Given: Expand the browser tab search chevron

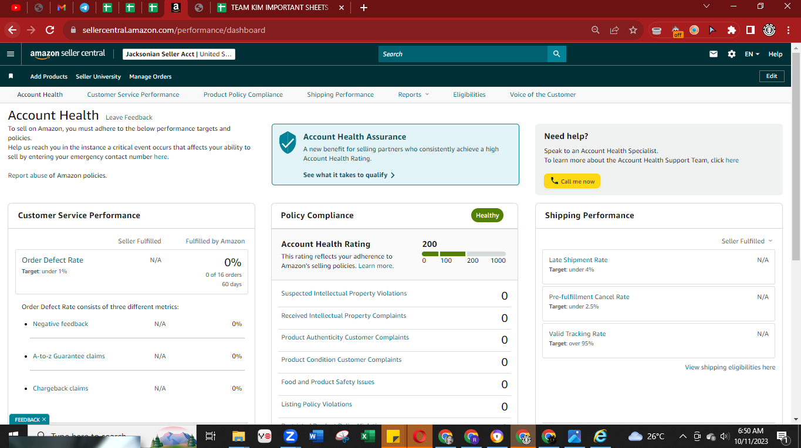Looking at the screenshot, I should tap(707, 6).
